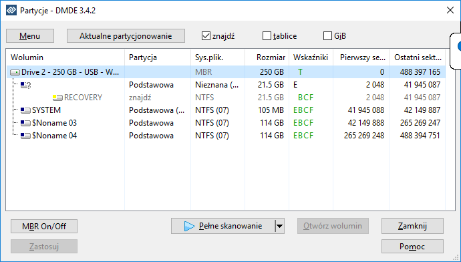Click last sector 265 269 247

[x=420, y=123]
